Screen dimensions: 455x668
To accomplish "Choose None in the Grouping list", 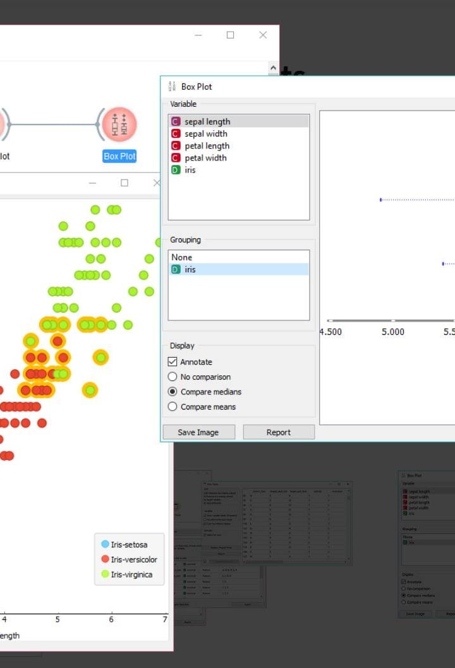I will tap(239, 257).
